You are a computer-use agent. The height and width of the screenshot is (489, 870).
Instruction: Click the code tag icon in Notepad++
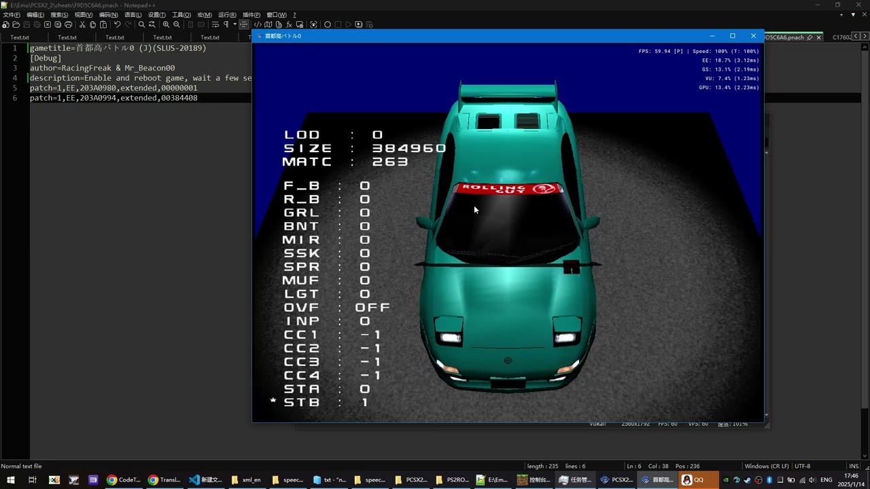point(258,24)
